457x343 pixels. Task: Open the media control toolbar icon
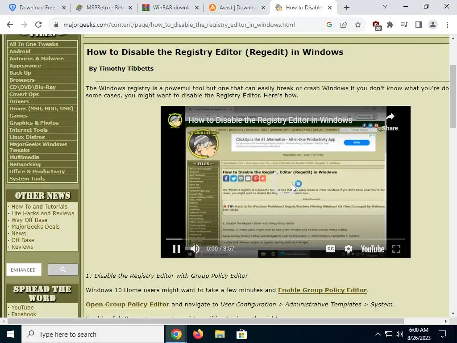404,25
